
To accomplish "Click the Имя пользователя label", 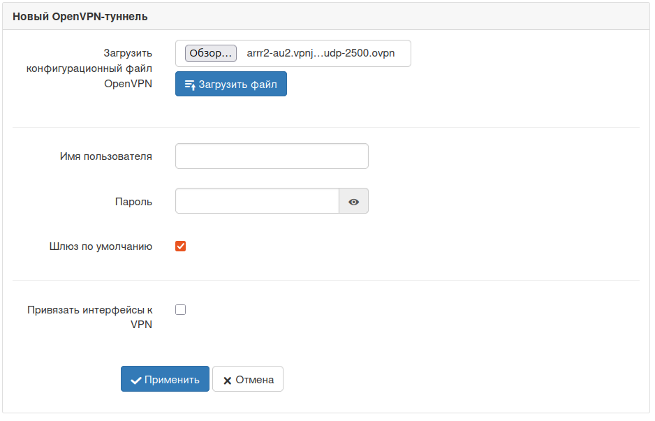I will (x=106, y=156).
